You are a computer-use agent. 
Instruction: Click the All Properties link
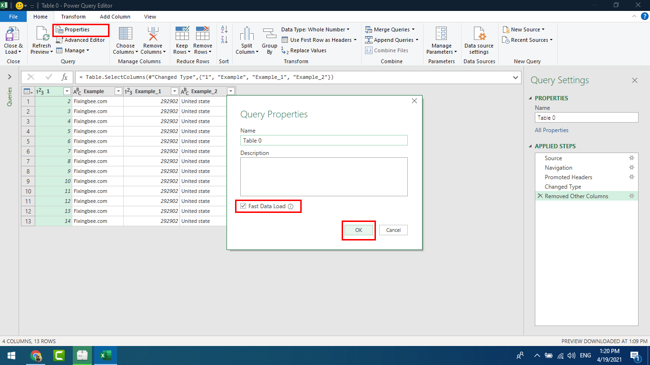(x=552, y=130)
